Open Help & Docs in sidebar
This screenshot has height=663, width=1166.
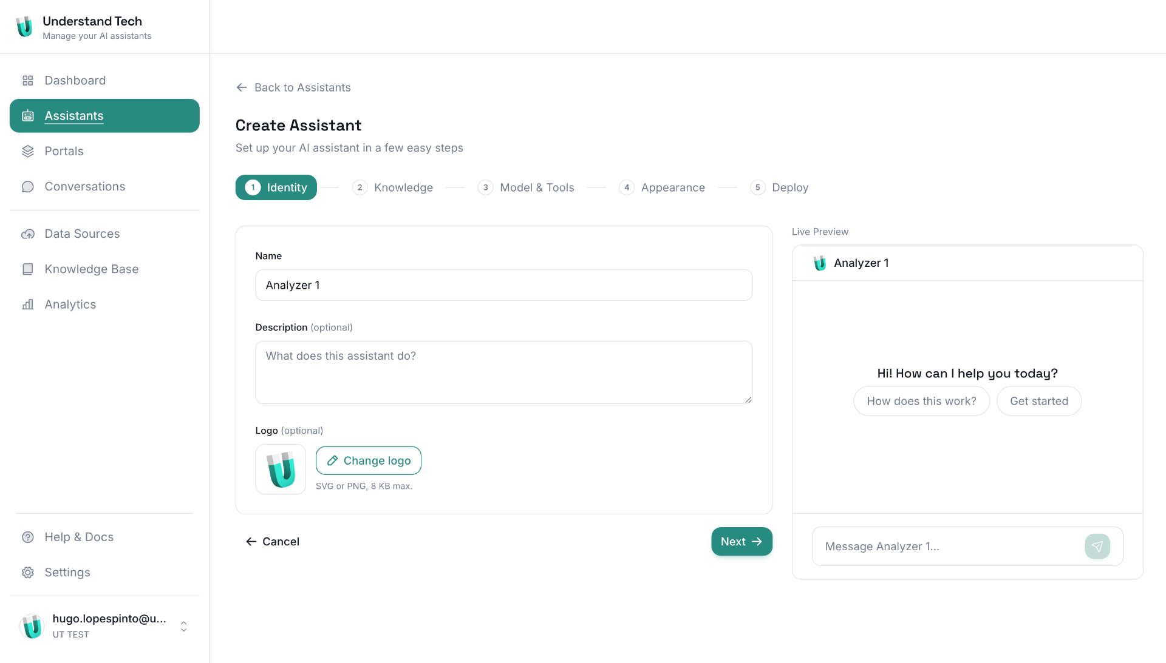(x=104, y=537)
